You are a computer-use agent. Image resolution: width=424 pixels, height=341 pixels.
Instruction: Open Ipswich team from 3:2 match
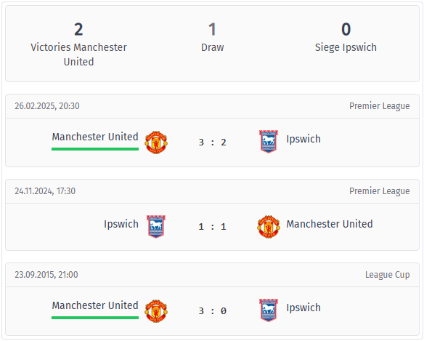(303, 139)
